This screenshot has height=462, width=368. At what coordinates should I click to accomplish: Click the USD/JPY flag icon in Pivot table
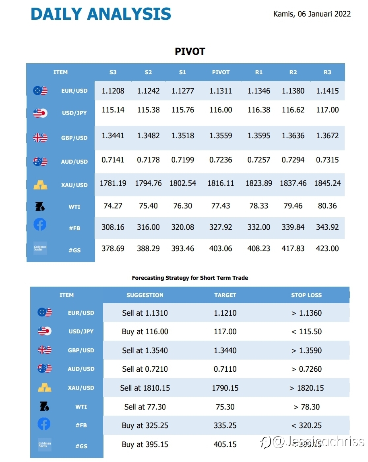pyautogui.click(x=40, y=113)
